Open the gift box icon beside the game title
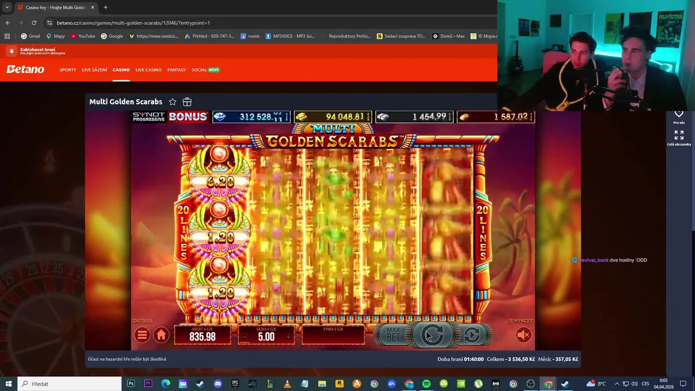The width and height of the screenshot is (695, 391). tap(187, 102)
